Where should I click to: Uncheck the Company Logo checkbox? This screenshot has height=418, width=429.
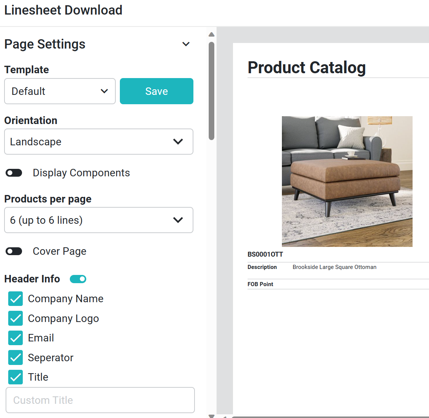point(16,318)
